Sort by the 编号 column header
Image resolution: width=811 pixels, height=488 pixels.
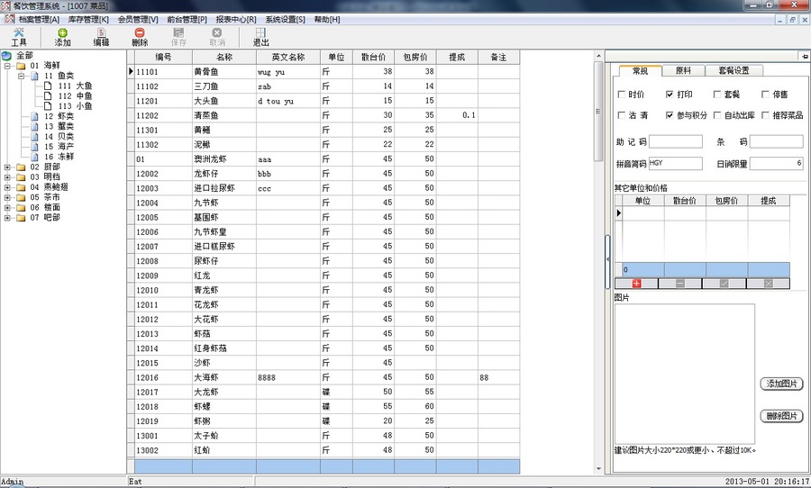[163, 57]
